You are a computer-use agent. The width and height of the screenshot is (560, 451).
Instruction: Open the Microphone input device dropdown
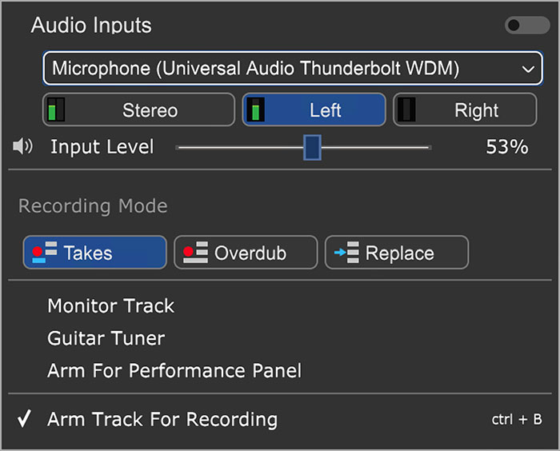(293, 68)
